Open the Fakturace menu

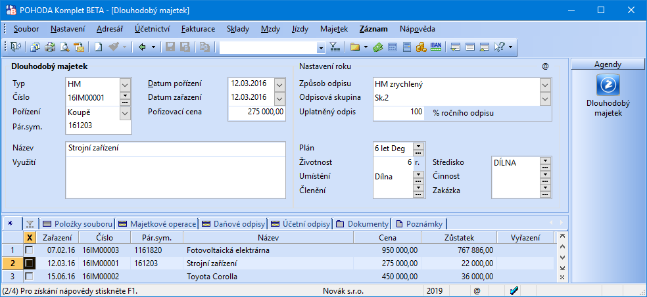(x=198, y=29)
